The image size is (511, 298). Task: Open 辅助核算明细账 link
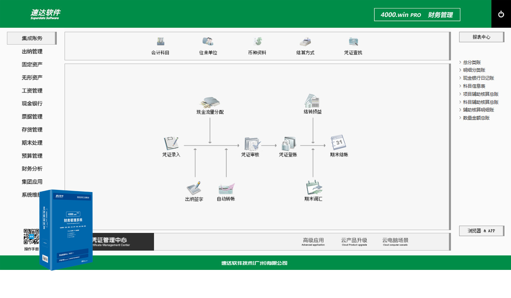479,110
